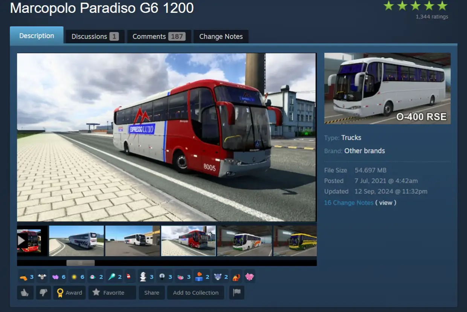The width and height of the screenshot is (467, 312).
Task: Click the purple butterfly award icon
Action: [x=55, y=277]
